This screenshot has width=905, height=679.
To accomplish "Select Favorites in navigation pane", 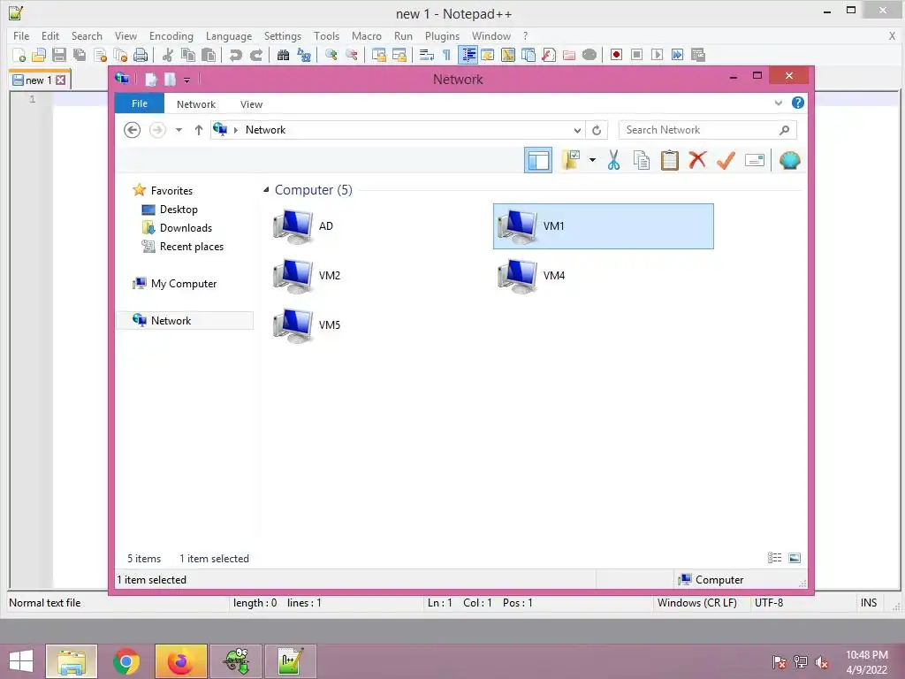I will point(171,191).
